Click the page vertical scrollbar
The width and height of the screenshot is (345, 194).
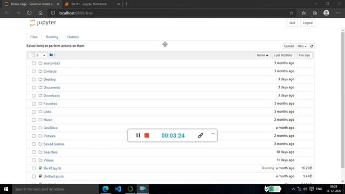tap(343, 100)
